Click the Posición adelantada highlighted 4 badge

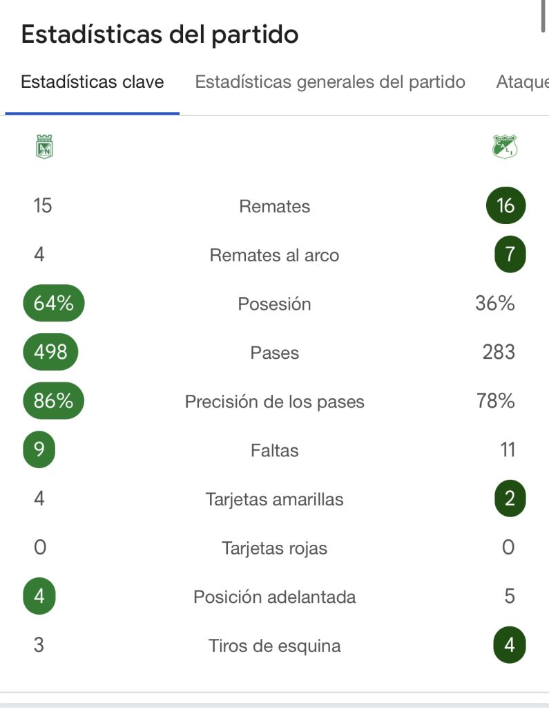click(39, 596)
